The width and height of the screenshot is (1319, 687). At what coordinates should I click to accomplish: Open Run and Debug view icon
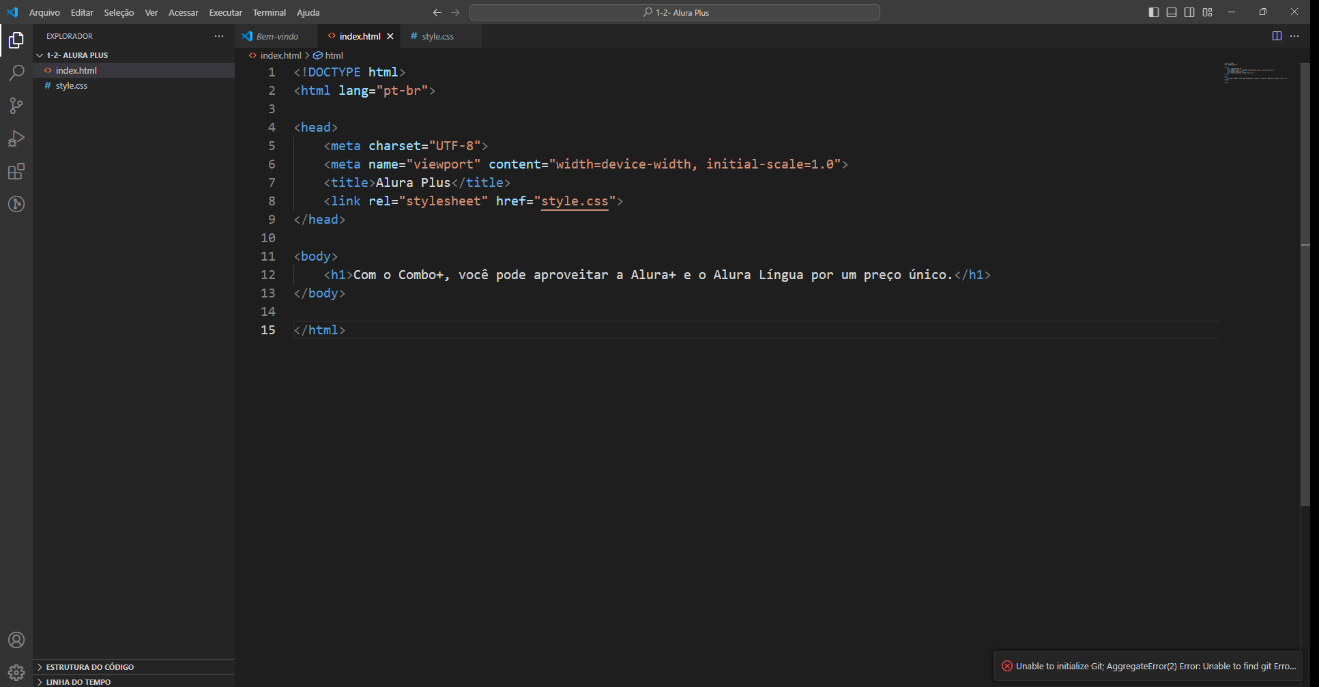click(x=16, y=138)
